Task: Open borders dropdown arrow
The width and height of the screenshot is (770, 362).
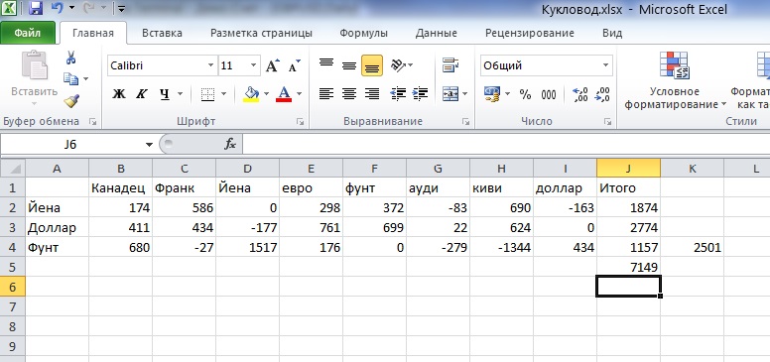Action: point(223,93)
